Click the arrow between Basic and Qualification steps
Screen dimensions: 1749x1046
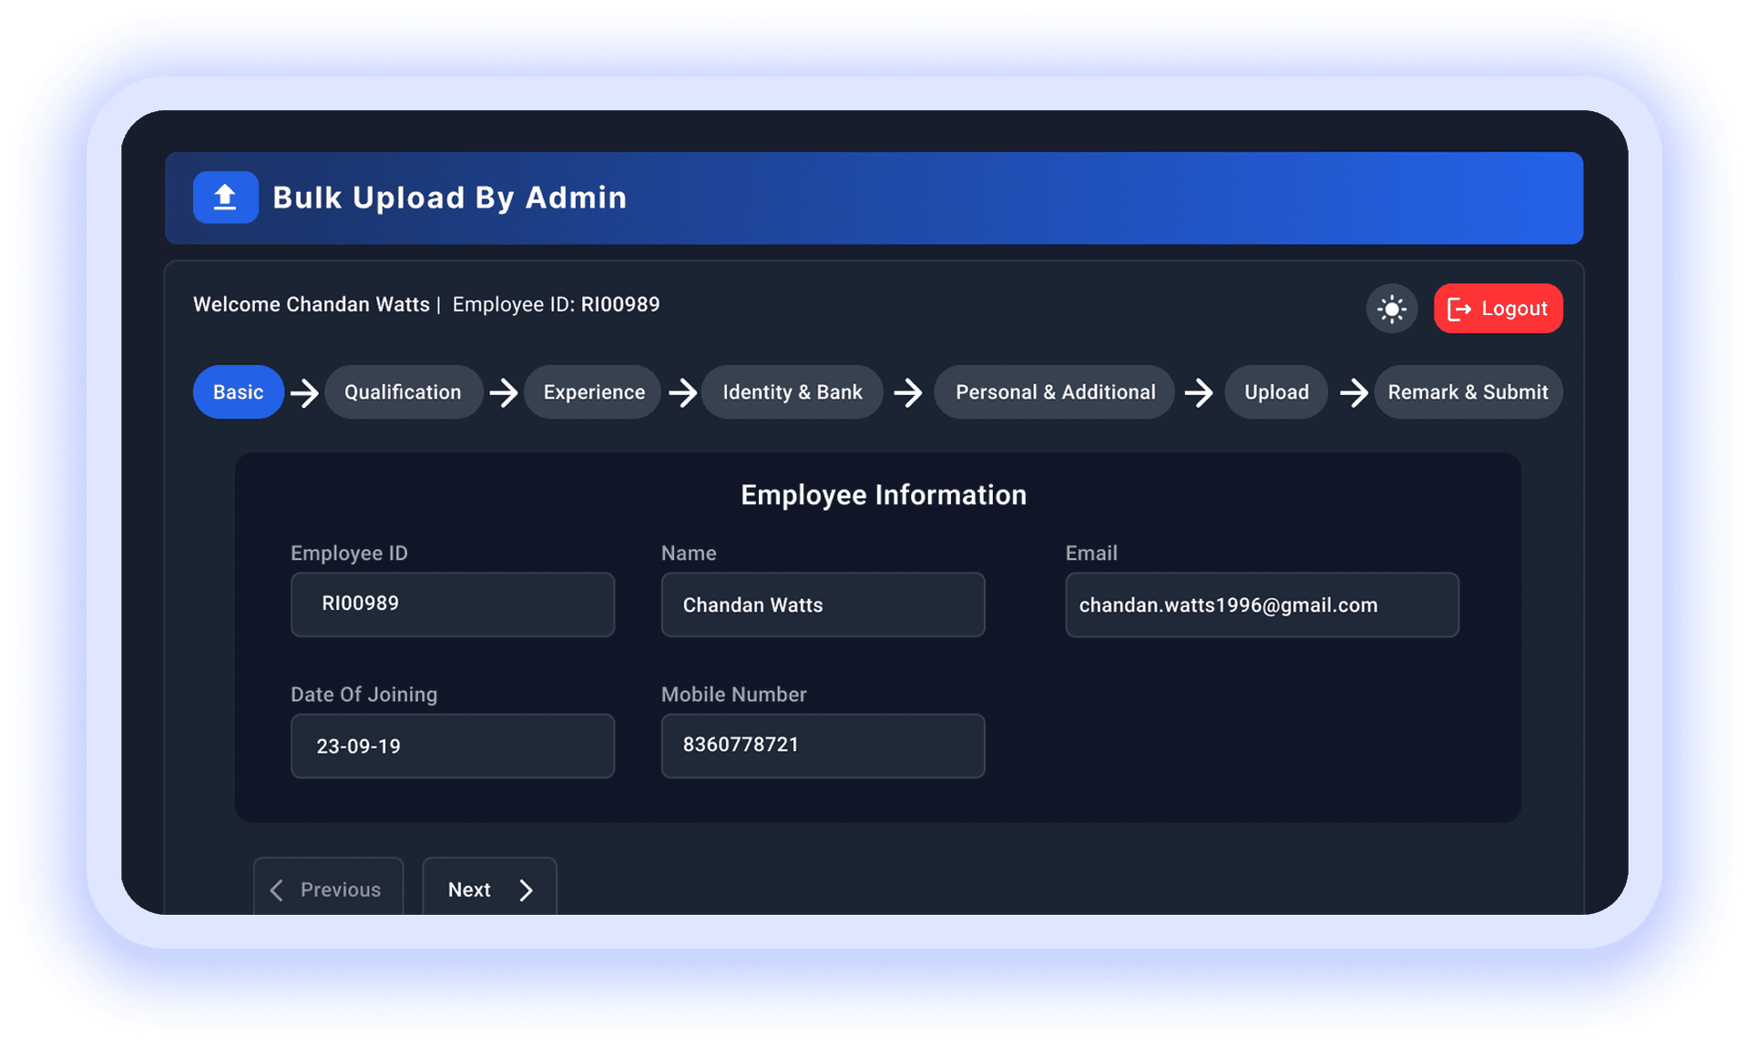pyautogui.click(x=304, y=392)
